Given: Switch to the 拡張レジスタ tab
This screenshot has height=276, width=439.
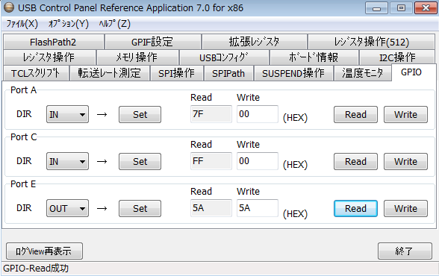Looking at the screenshot, I should tap(254, 42).
